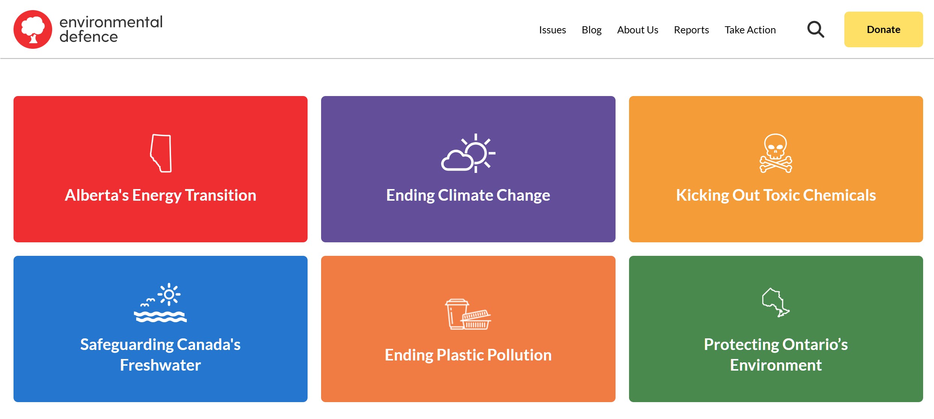Click the plastic cup and container icon

coord(468,314)
